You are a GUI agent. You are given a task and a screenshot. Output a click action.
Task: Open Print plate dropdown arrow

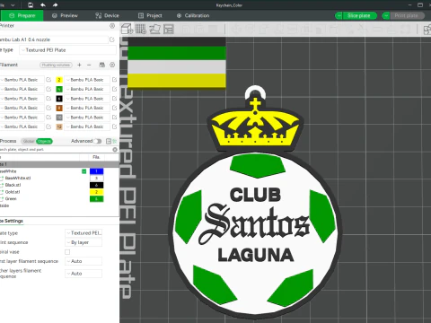(x=386, y=15)
